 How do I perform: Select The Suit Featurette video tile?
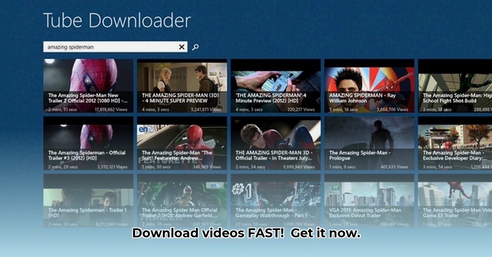click(x=182, y=143)
